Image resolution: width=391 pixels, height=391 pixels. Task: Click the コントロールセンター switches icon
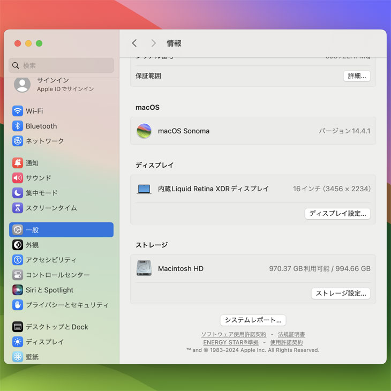(18, 275)
